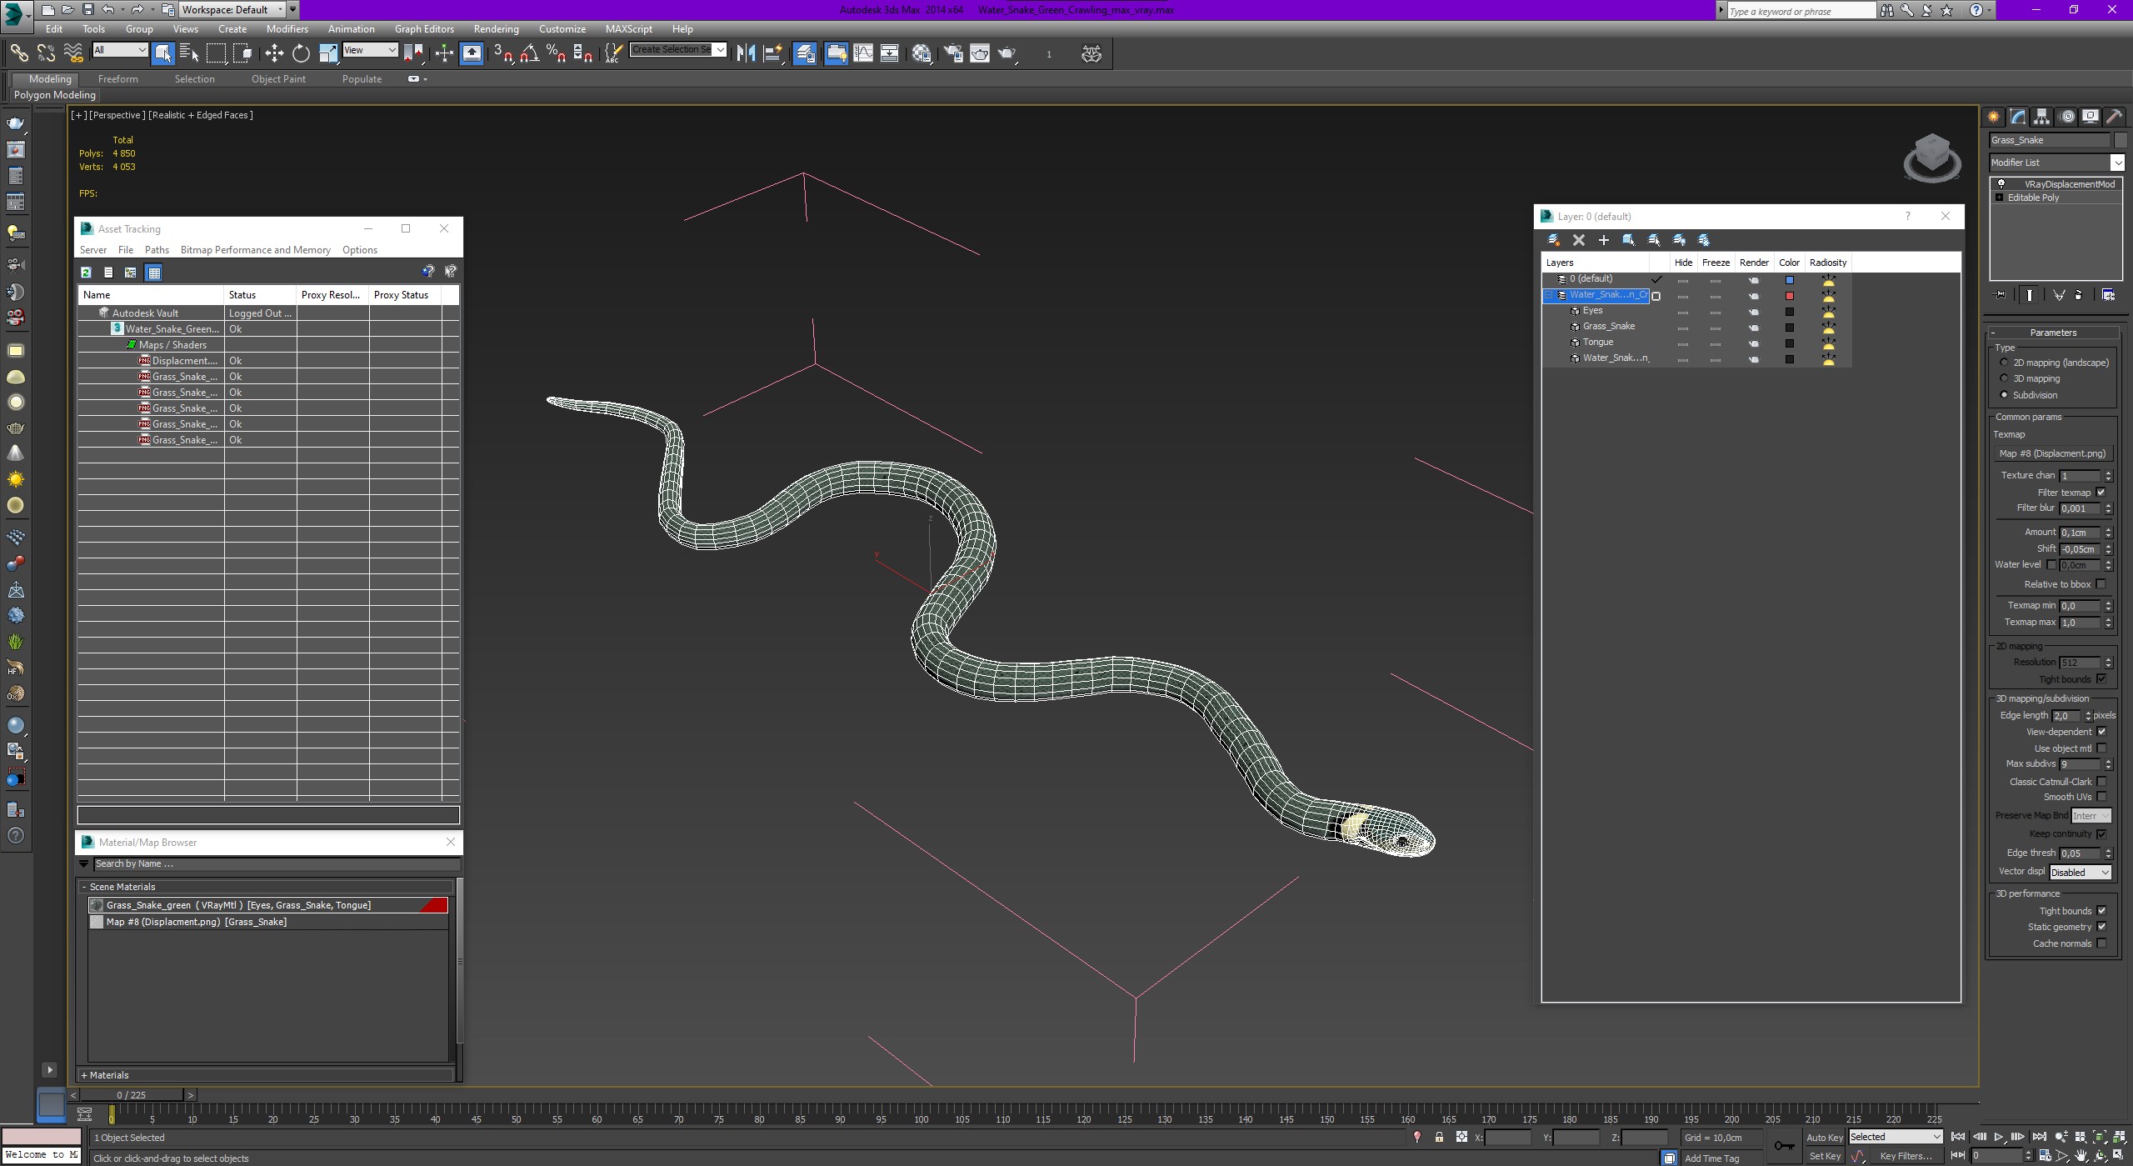Open Select by Name dialog icon
The width and height of the screenshot is (2133, 1166).
tap(189, 53)
